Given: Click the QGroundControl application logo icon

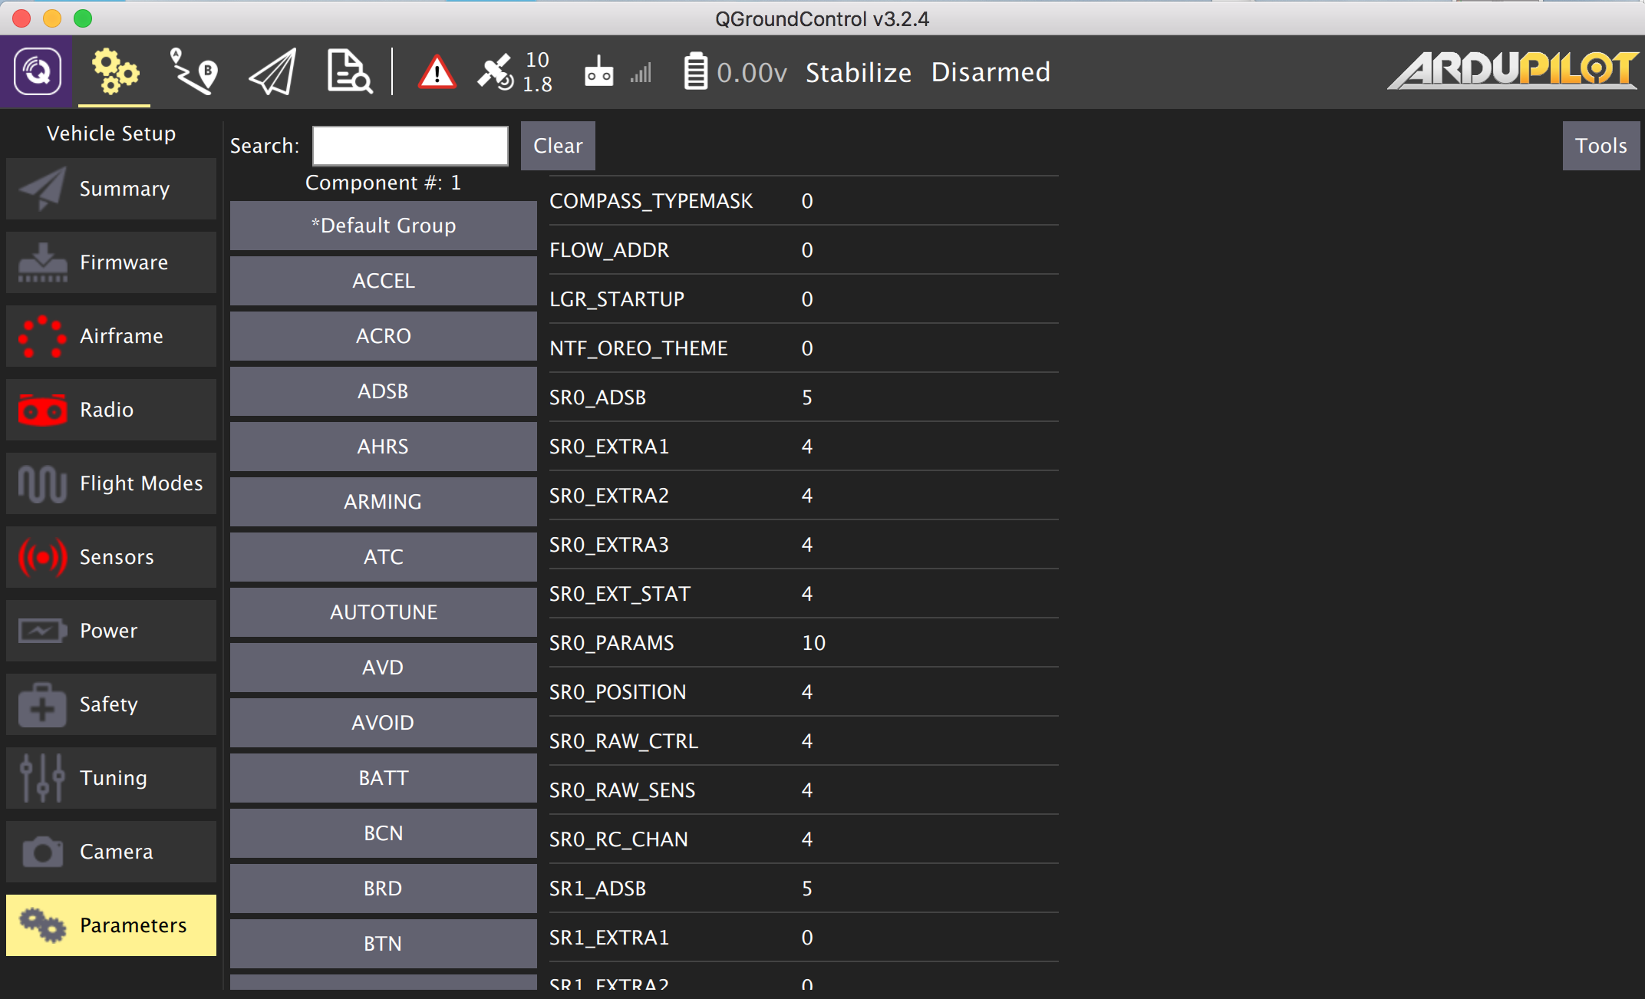Looking at the screenshot, I should [36, 72].
